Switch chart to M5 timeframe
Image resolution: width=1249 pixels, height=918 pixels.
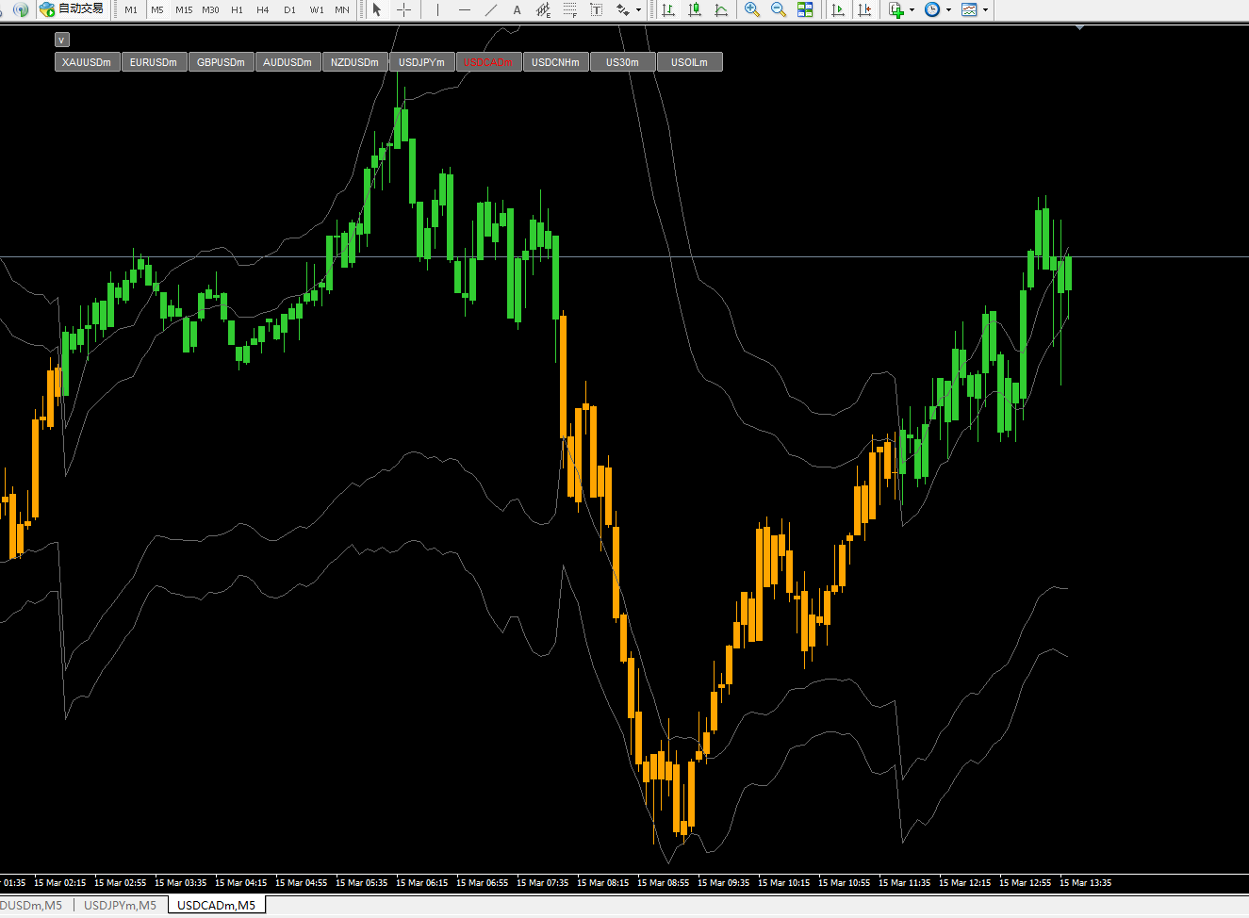(157, 9)
